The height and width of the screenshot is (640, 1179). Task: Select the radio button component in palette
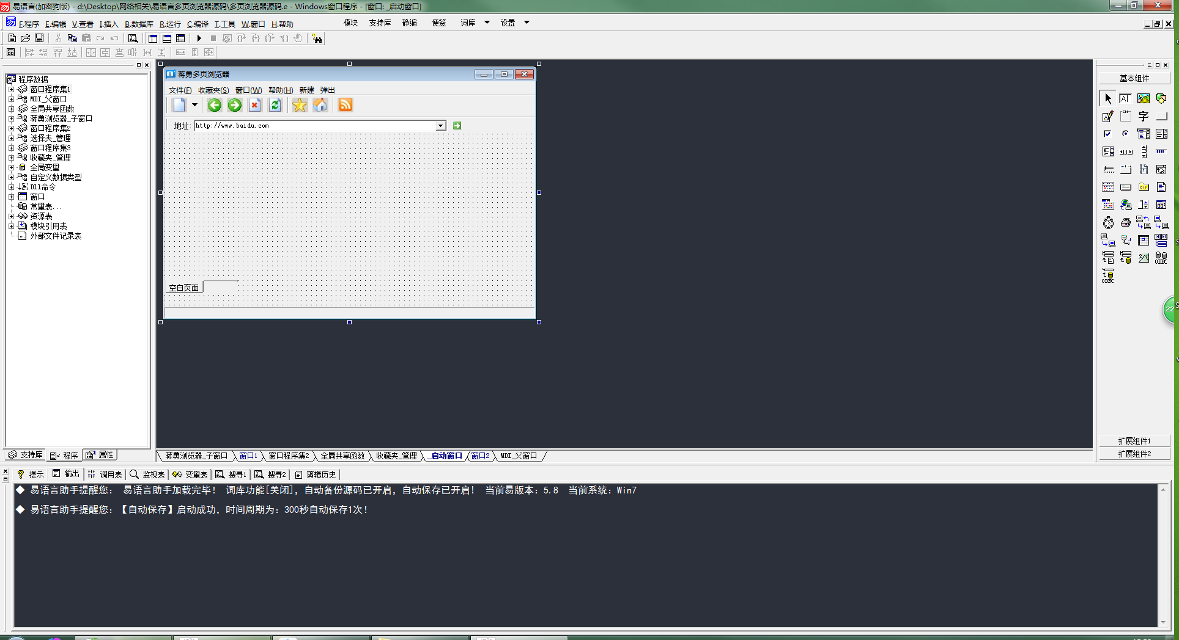click(x=1126, y=134)
